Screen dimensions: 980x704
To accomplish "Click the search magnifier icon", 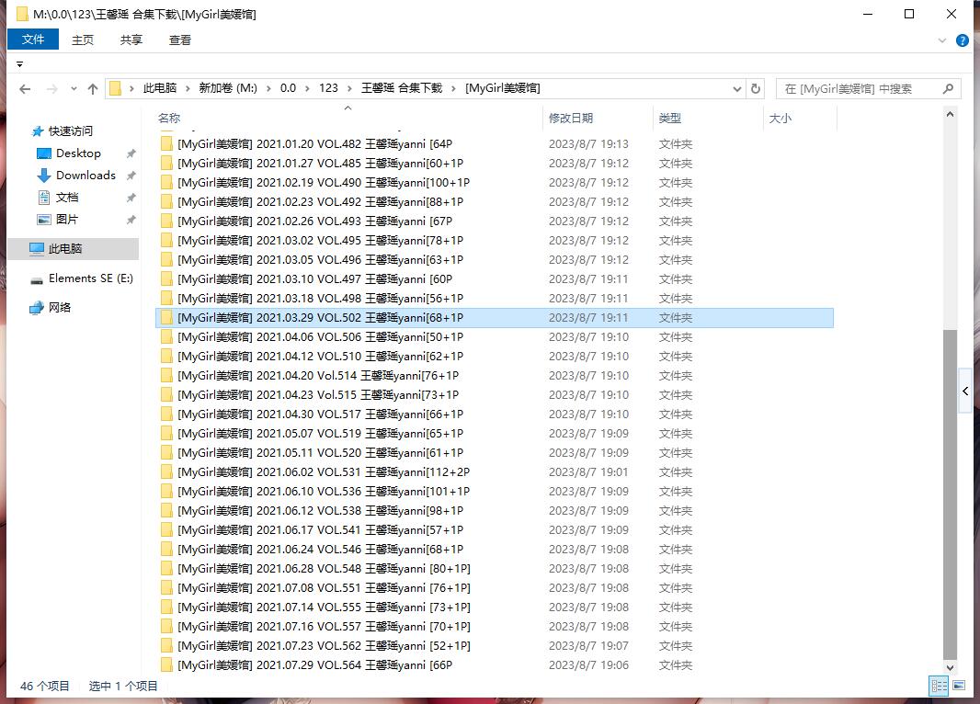I will 948,89.
